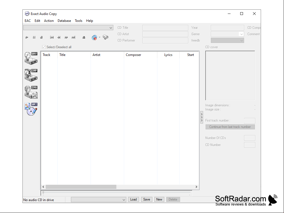This screenshot has width=284, height=213.
Task: Sort by Title column header
Action: pos(74,55)
